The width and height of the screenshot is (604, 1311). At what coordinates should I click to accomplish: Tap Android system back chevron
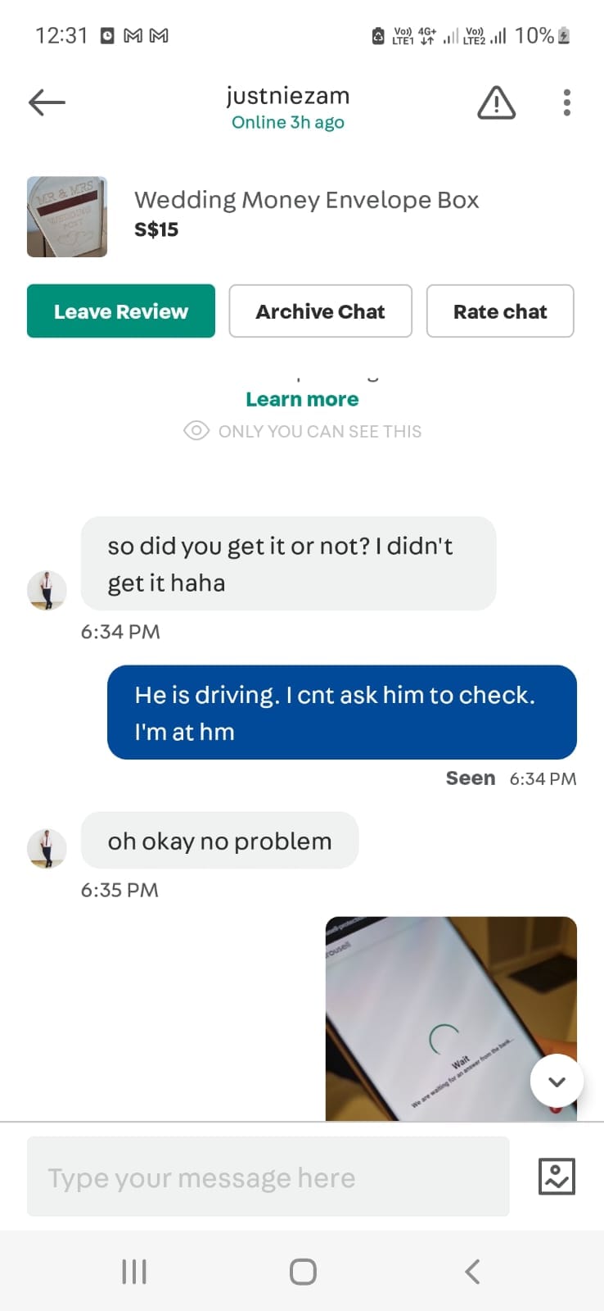(x=471, y=1272)
